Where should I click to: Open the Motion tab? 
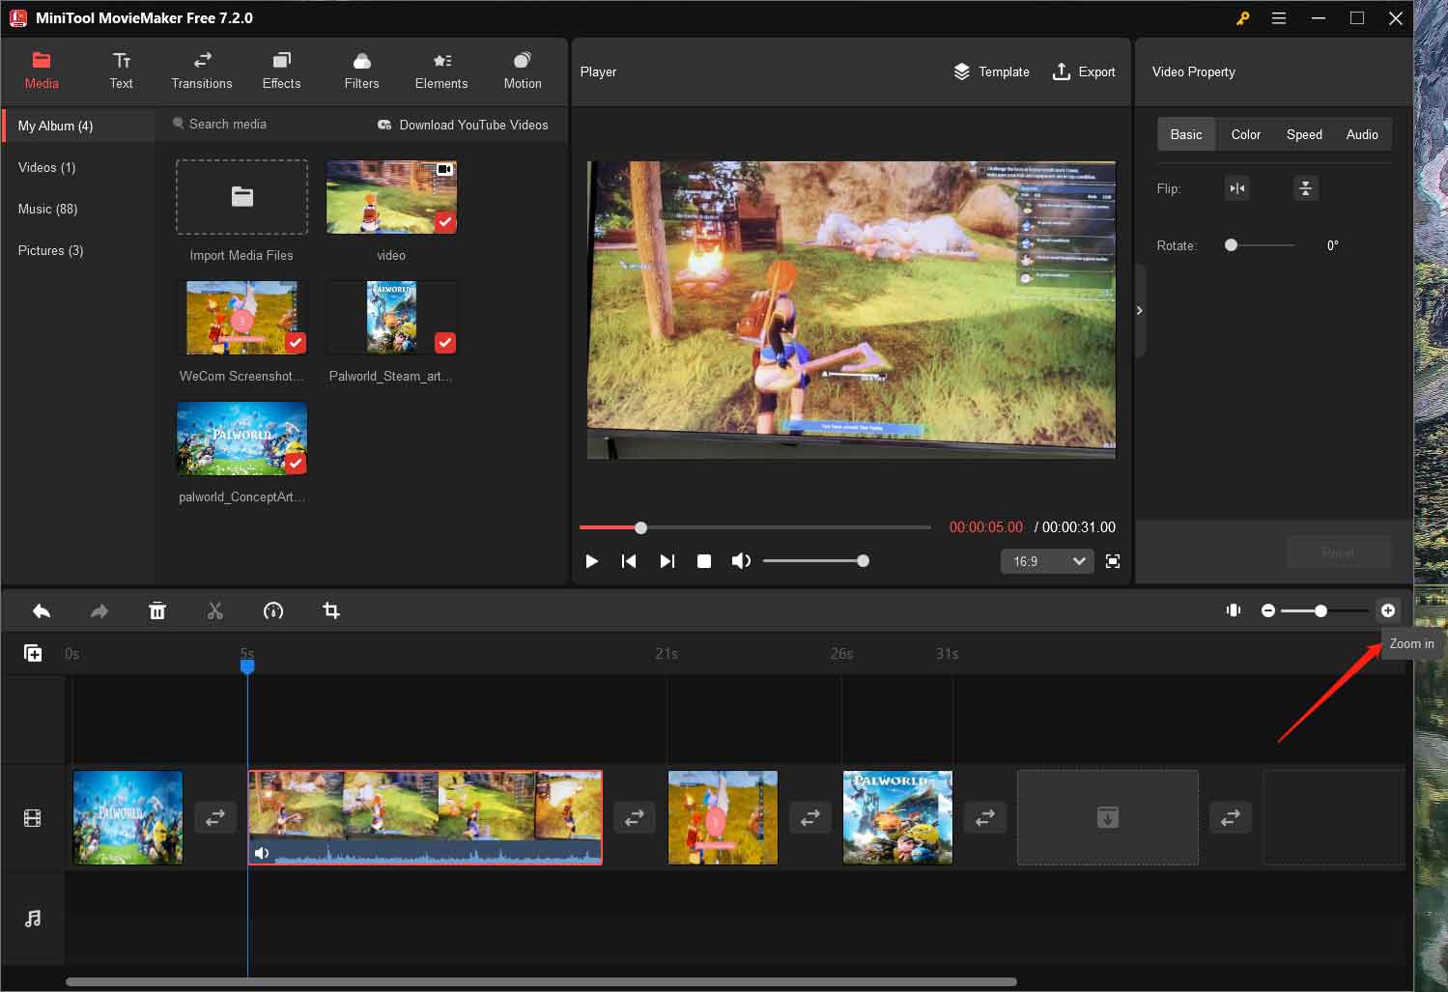point(523,71)
